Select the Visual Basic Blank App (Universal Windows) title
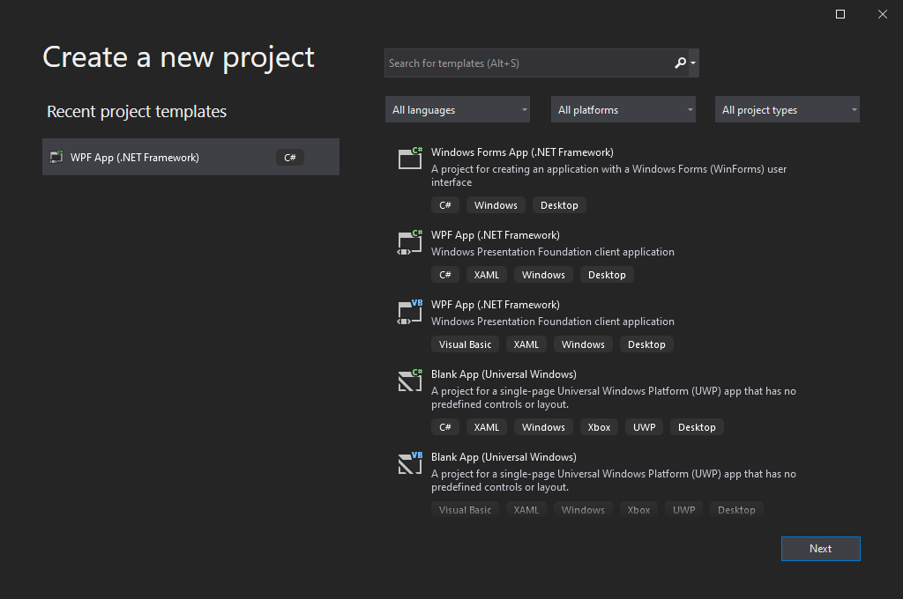903x599 pixels. tap(504, 457)
